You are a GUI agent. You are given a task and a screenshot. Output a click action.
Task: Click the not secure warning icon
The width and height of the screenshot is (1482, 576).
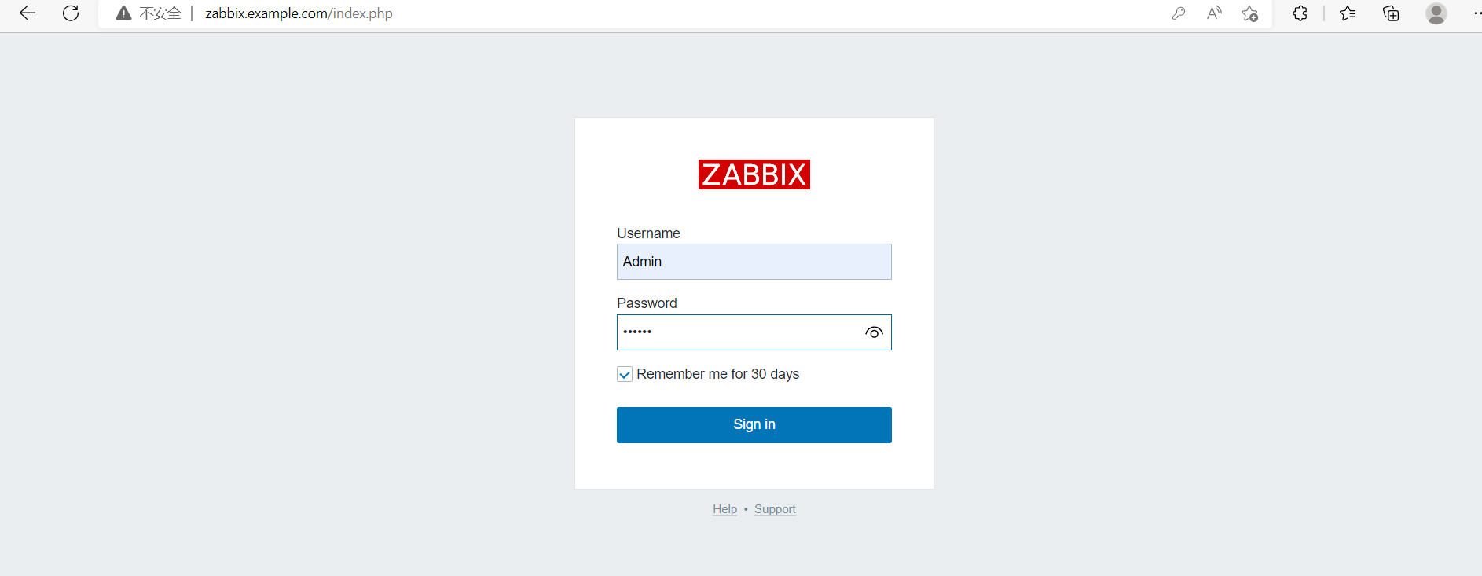pos(123,13)
